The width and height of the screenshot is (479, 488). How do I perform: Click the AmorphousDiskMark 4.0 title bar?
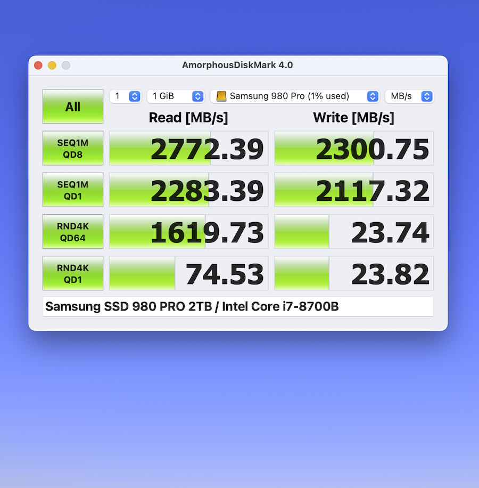(x=237, y=65)
